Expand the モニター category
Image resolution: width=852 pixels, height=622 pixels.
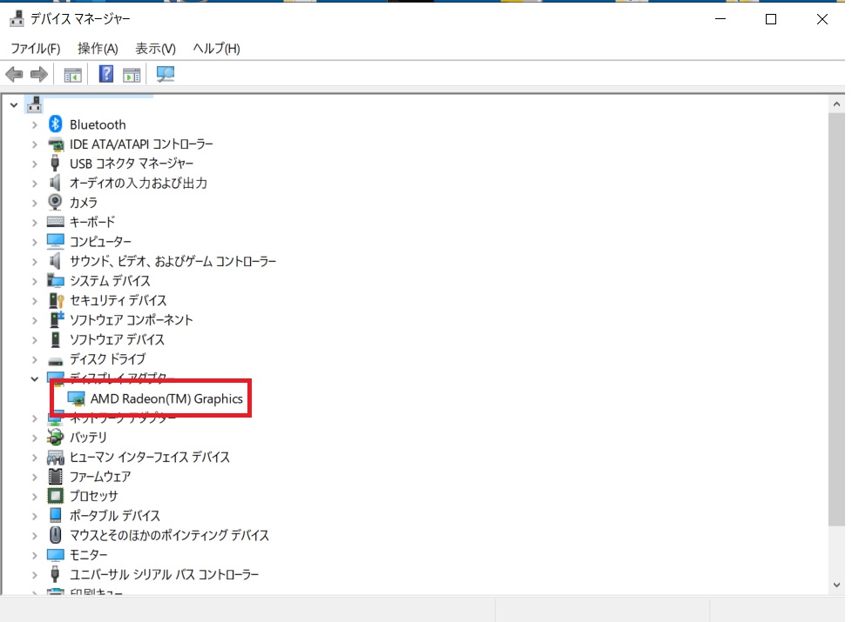(34, 555)
